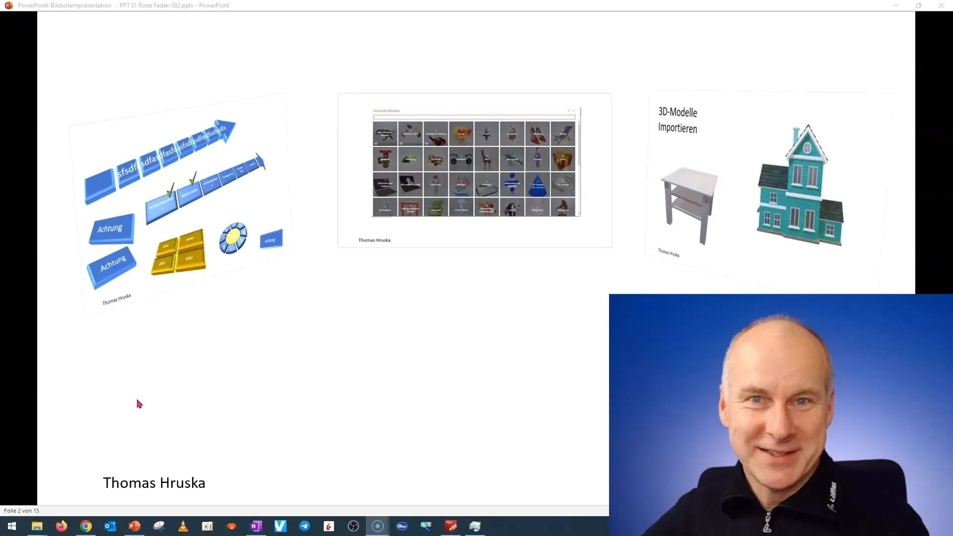Open the Windows Start menu

[12, 526]
